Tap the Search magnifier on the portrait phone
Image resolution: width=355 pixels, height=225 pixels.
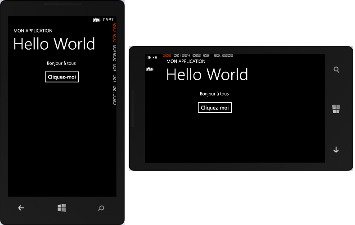[x=101, y=208]
